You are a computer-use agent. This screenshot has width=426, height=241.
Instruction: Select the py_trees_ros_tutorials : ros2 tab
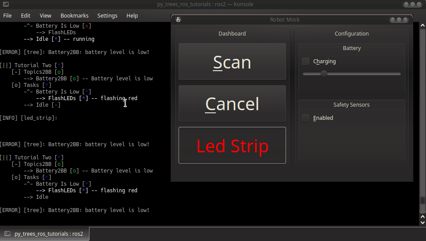coord(45,234)
